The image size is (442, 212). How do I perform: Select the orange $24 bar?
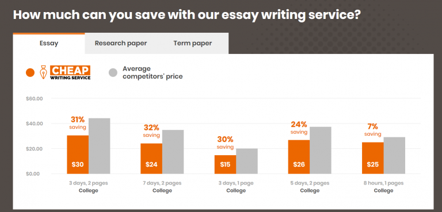point(151,159)
